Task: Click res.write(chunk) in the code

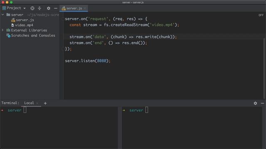Action: (x=154, y=37)
